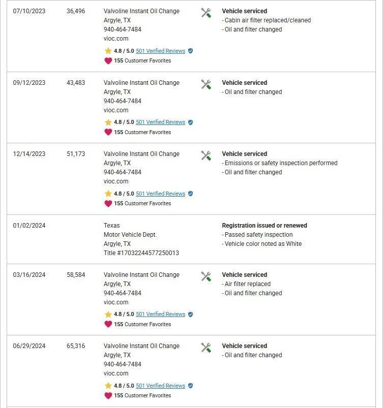Viewport: 383px width, 408px height.
Task: View 501 Verified Reviews on the 12/14/2023 record
Action: pyautogui.click(x=160, y=194)
